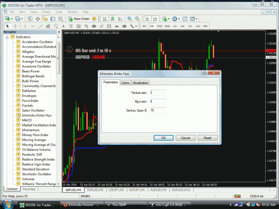Click the Kijun-sen input field
Image resolution: width=279 pixels, height=209 pixels.
[x=158, y=102]
